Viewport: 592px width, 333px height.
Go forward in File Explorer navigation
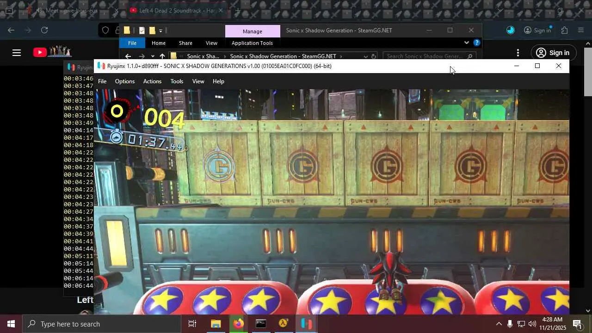pyautogui.click(x=142, y=56)
